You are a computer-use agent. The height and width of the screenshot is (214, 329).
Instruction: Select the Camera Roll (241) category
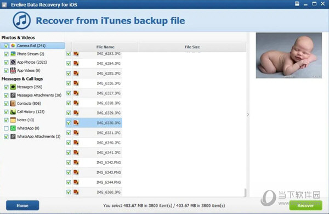point(32,46)
